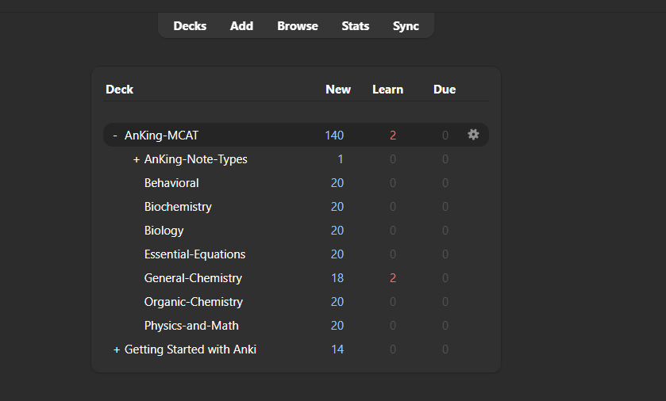The width and height of the screenshot is (666, 401).
Task: Collapse the AnKing-MCAT deck tree
Action: coord(115,136)
